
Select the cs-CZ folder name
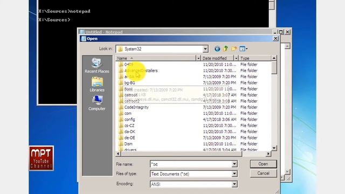[129, 126]
